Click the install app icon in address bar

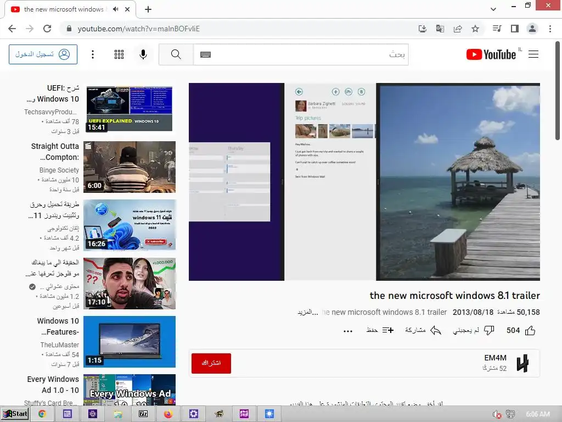[x=423, y=29]
